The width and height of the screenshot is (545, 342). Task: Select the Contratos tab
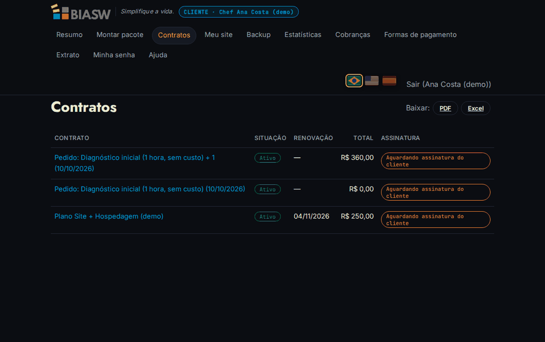click(174, 35)
